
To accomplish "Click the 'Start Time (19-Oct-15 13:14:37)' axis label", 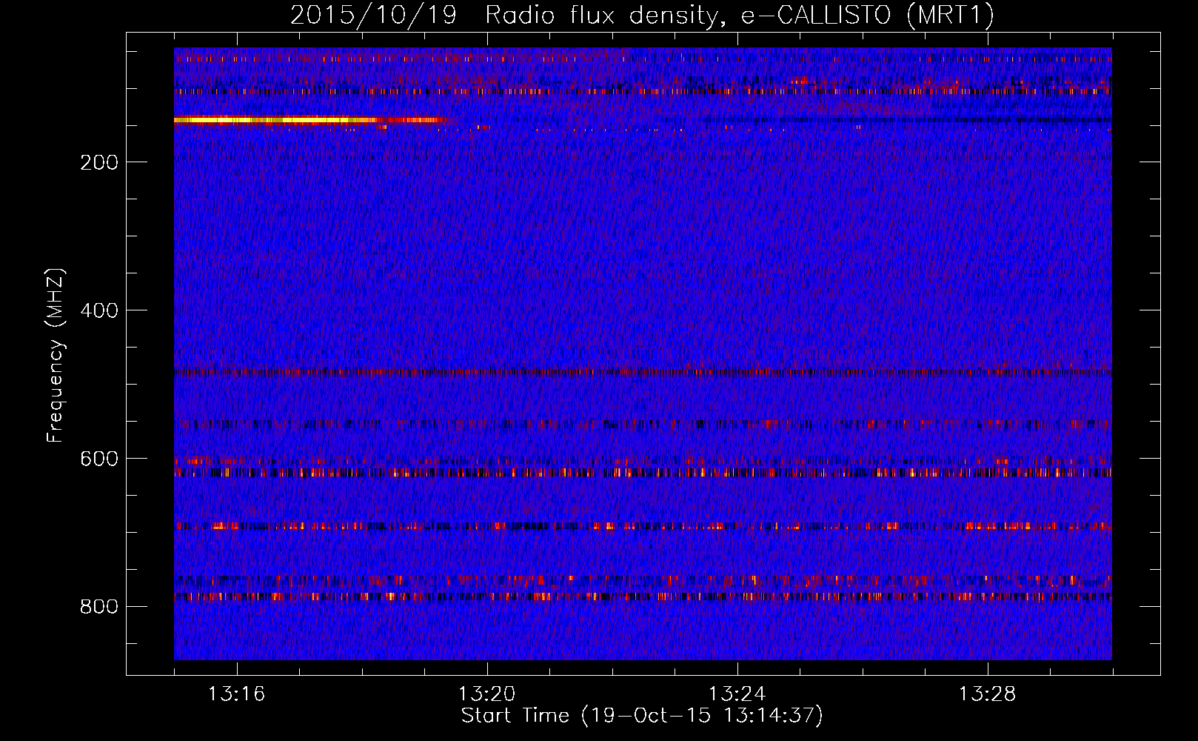I will 642,716.
